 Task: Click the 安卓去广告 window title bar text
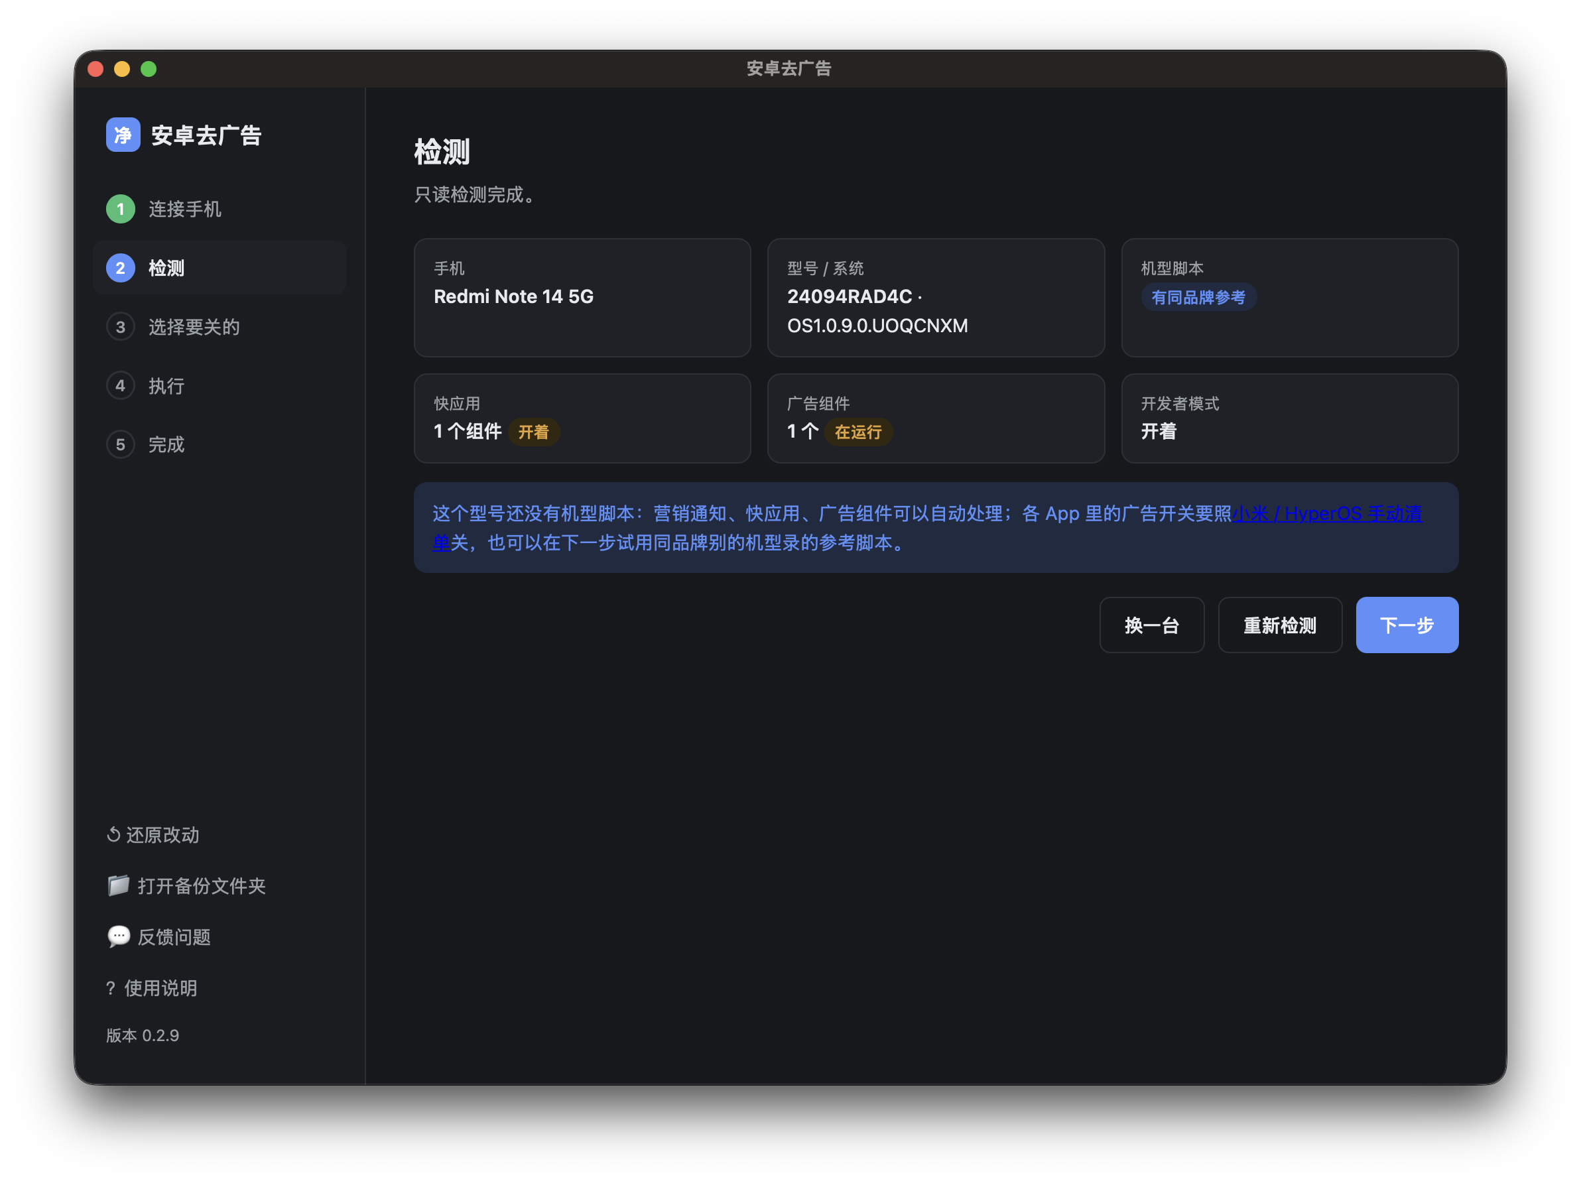click(x=789, y=68)
